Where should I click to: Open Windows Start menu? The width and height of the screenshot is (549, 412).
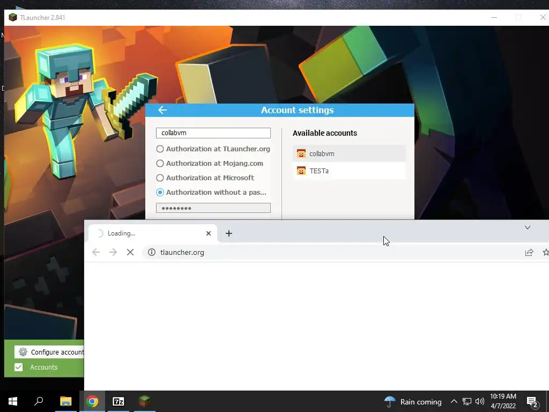13,401
